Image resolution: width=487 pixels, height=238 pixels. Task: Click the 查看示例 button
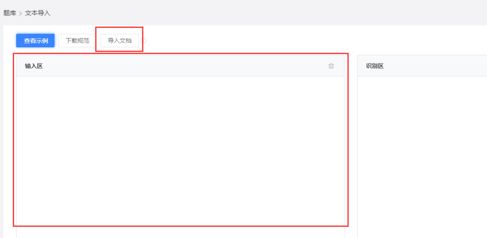[x=36, y=41]
